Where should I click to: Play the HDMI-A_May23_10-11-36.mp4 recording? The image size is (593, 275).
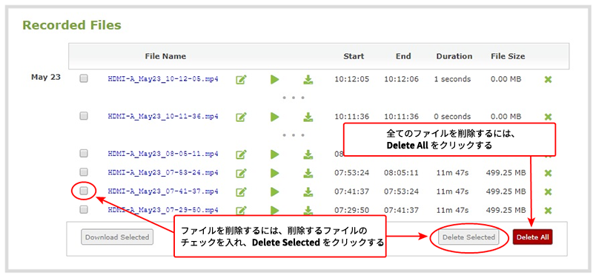pyautogui.click(x=274, y=117)
